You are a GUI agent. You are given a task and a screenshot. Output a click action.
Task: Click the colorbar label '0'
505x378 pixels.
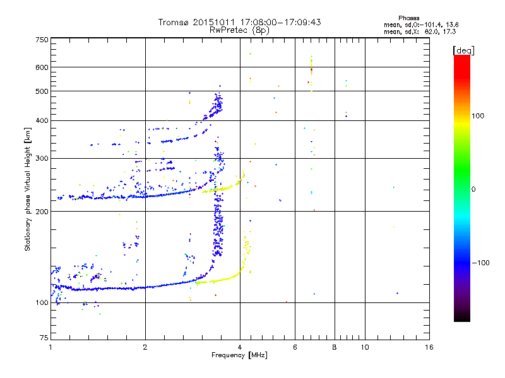(x=473, y=190)
